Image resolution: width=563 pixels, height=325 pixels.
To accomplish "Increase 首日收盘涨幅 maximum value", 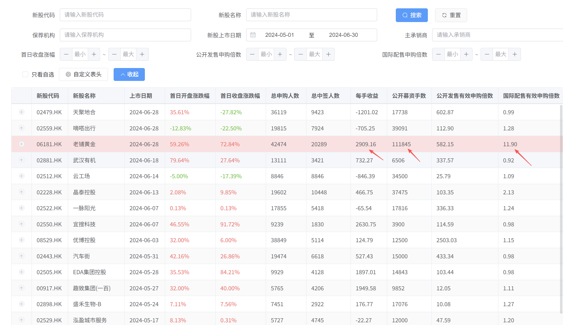I will tap(142, 54).
